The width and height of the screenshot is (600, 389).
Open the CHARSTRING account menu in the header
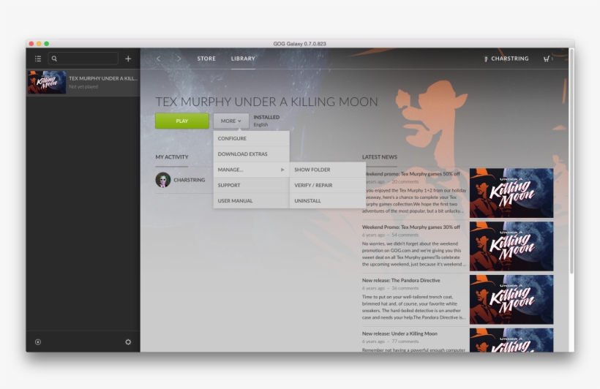point(506,58)
